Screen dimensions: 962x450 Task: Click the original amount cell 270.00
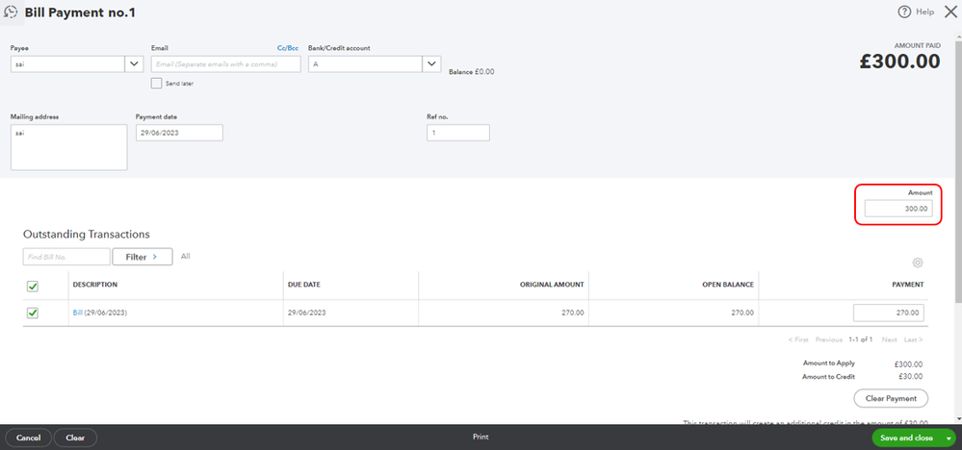tap(571, 312)
